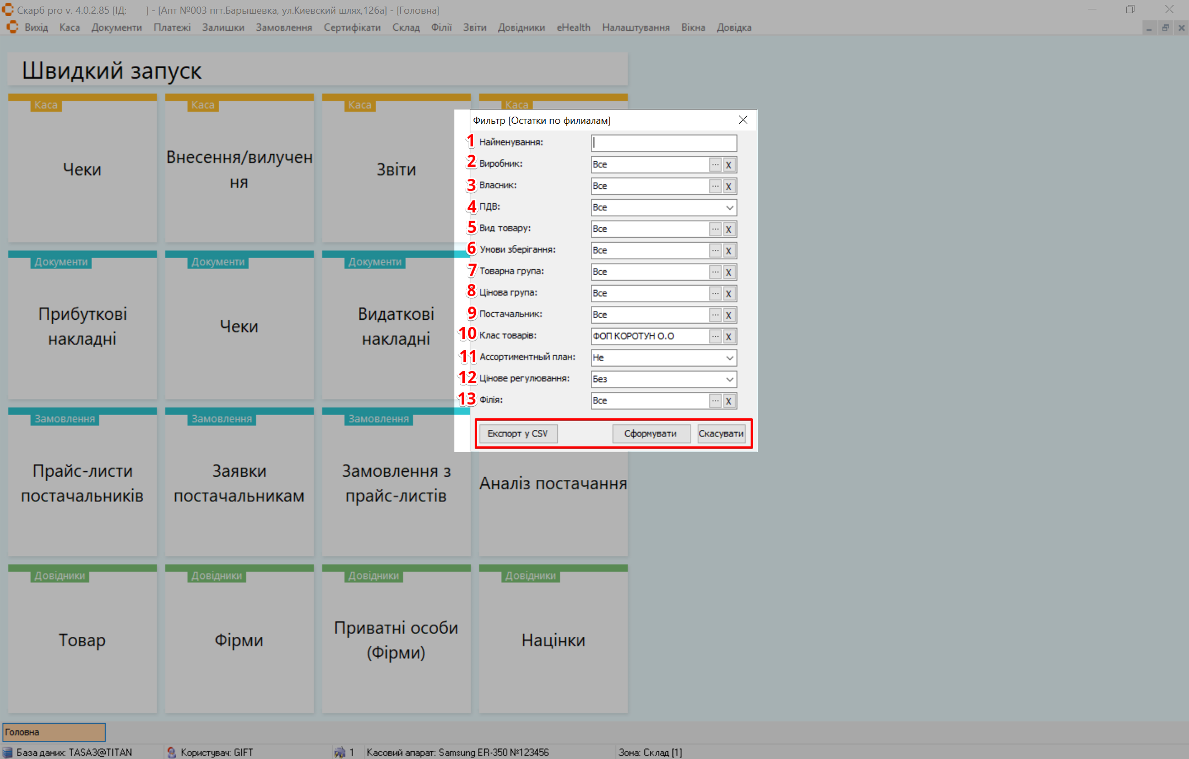The image size is (1189, 759).
Task: Click the Сформувати button
Action: pyautogui.click(x=650, y=434)
